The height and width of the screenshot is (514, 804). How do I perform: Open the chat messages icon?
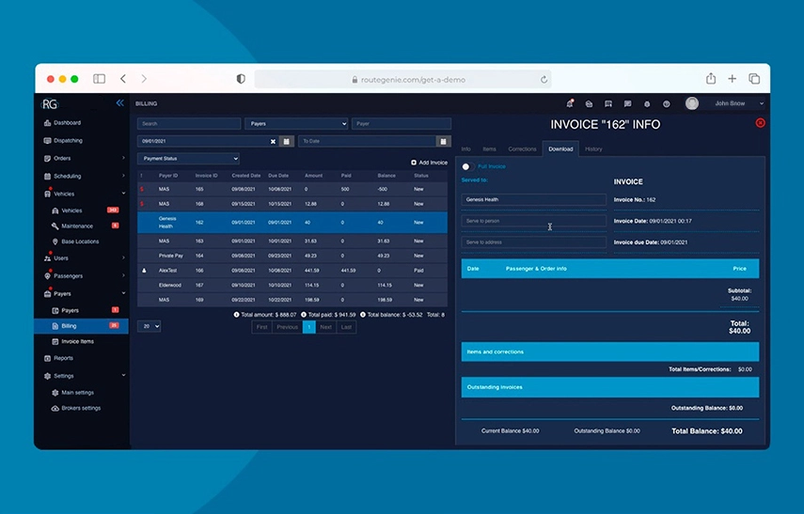(627, 104)
